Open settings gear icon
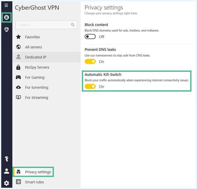The width and height of the screenshot is (197, 189). [x=6, y=183]
